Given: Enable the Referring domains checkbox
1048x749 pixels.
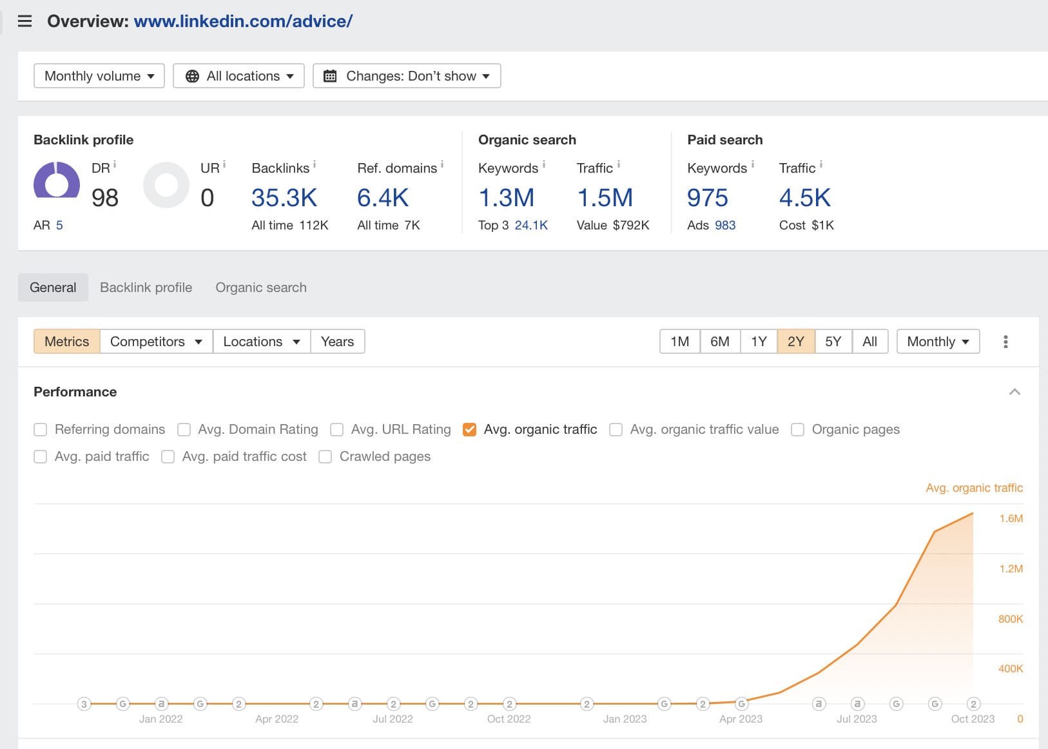Looking at the screenshot, I should (41, 429).
